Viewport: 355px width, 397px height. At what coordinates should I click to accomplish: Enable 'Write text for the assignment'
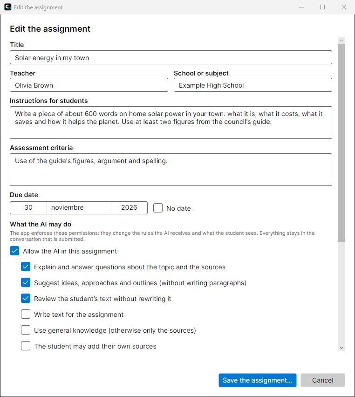click(26, 314)
